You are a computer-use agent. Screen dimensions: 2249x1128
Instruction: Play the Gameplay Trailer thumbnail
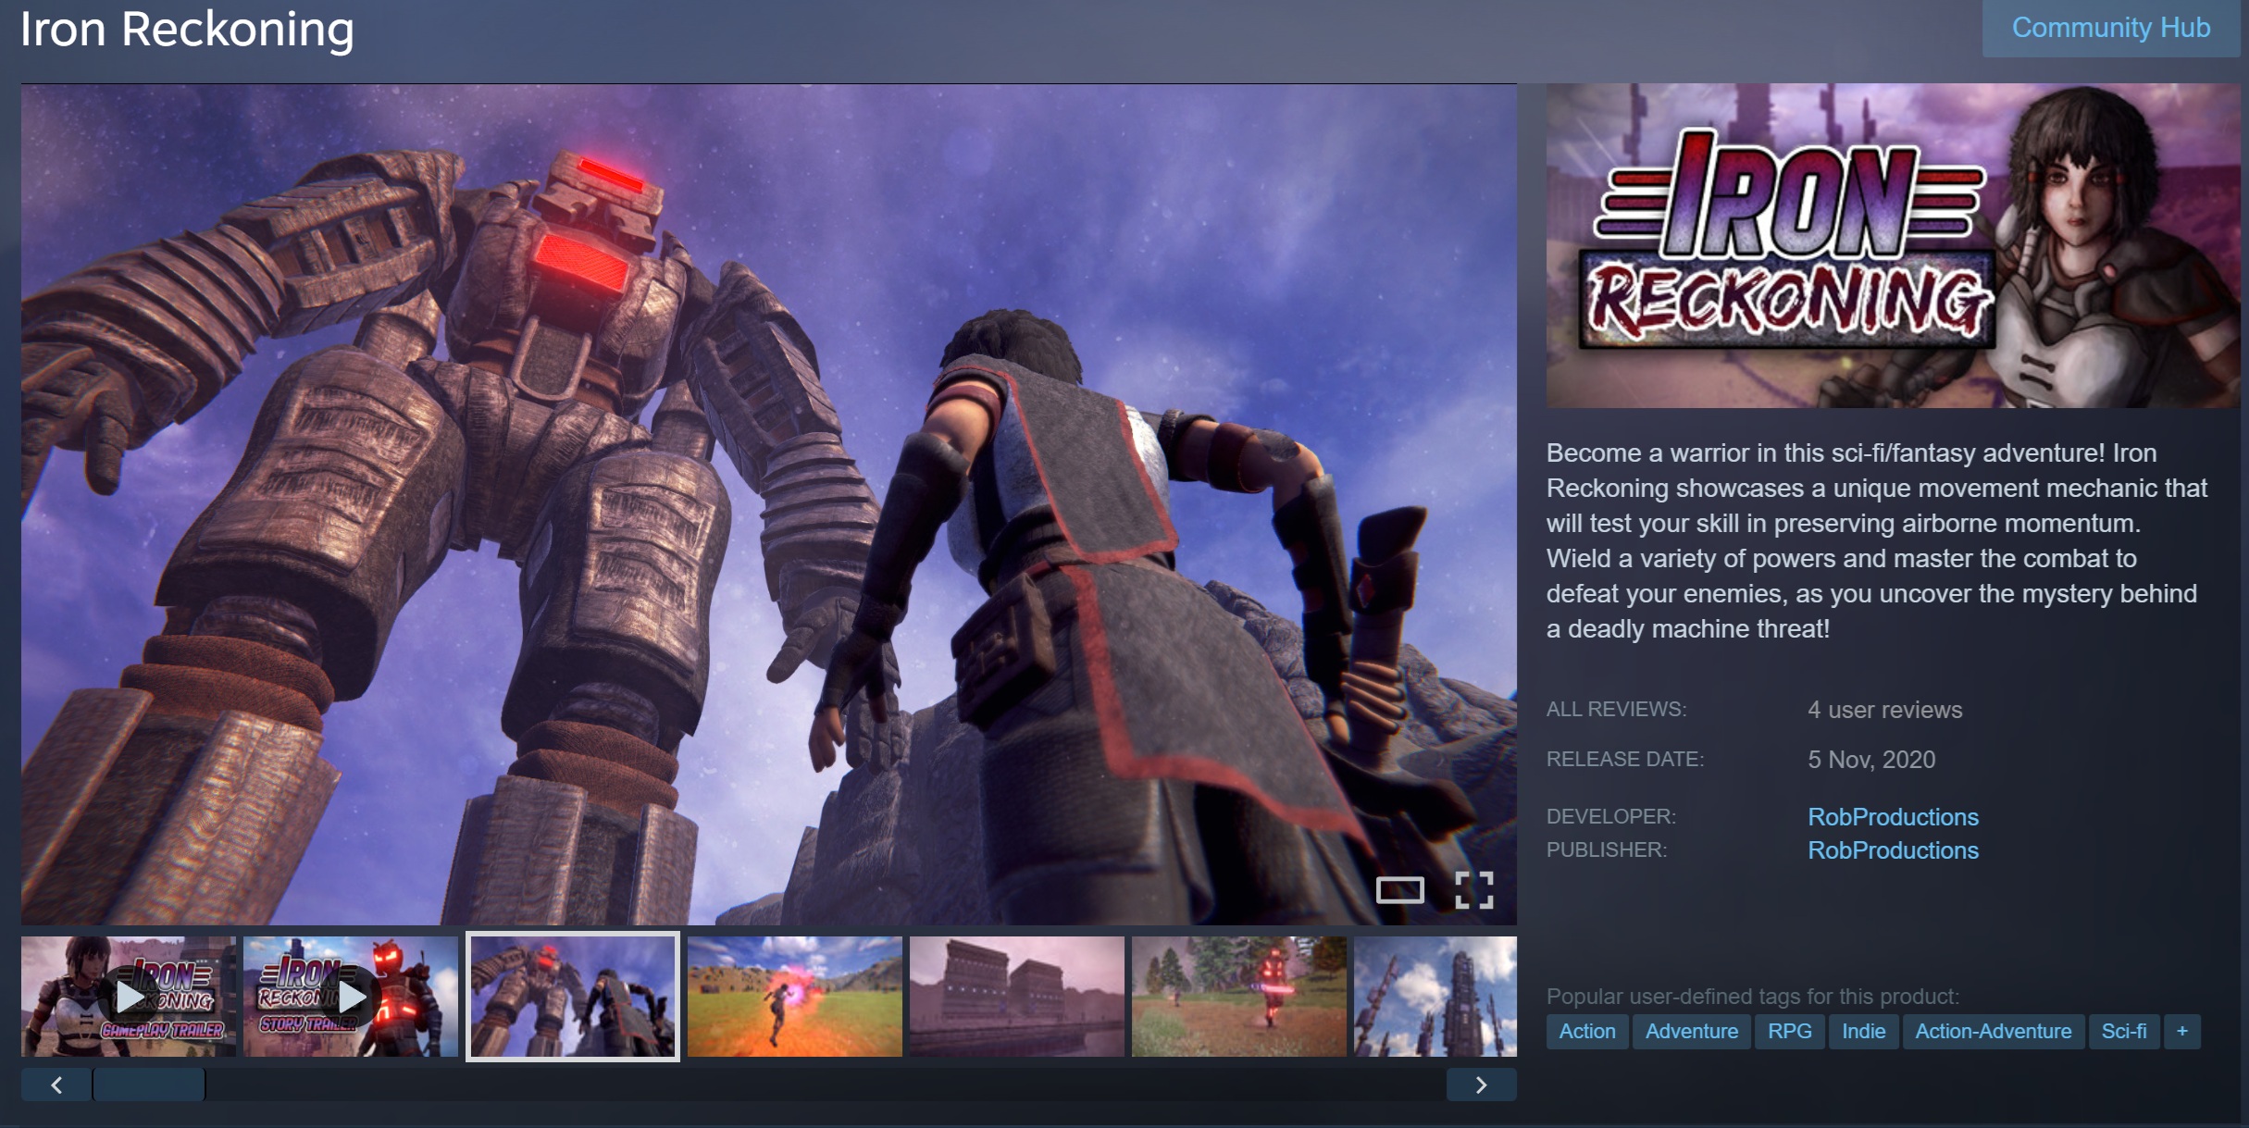129,997
